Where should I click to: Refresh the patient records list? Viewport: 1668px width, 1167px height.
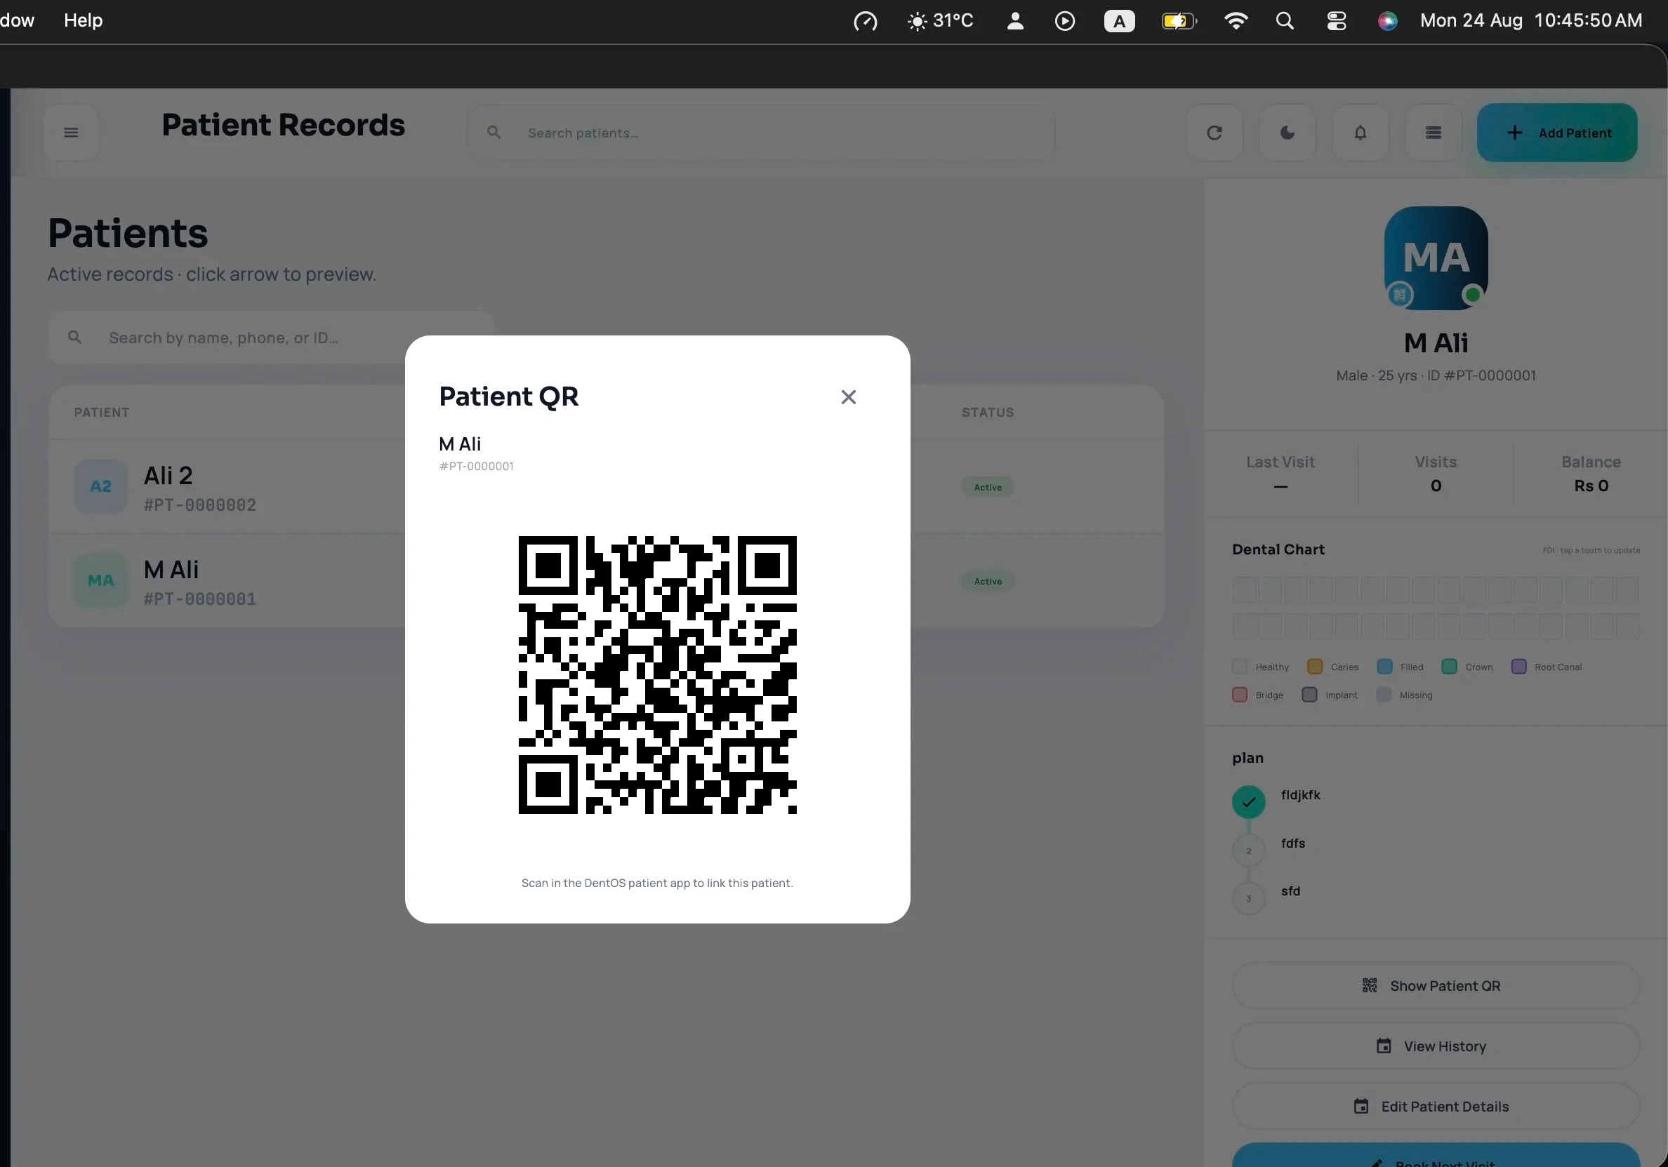[1214, 133]
